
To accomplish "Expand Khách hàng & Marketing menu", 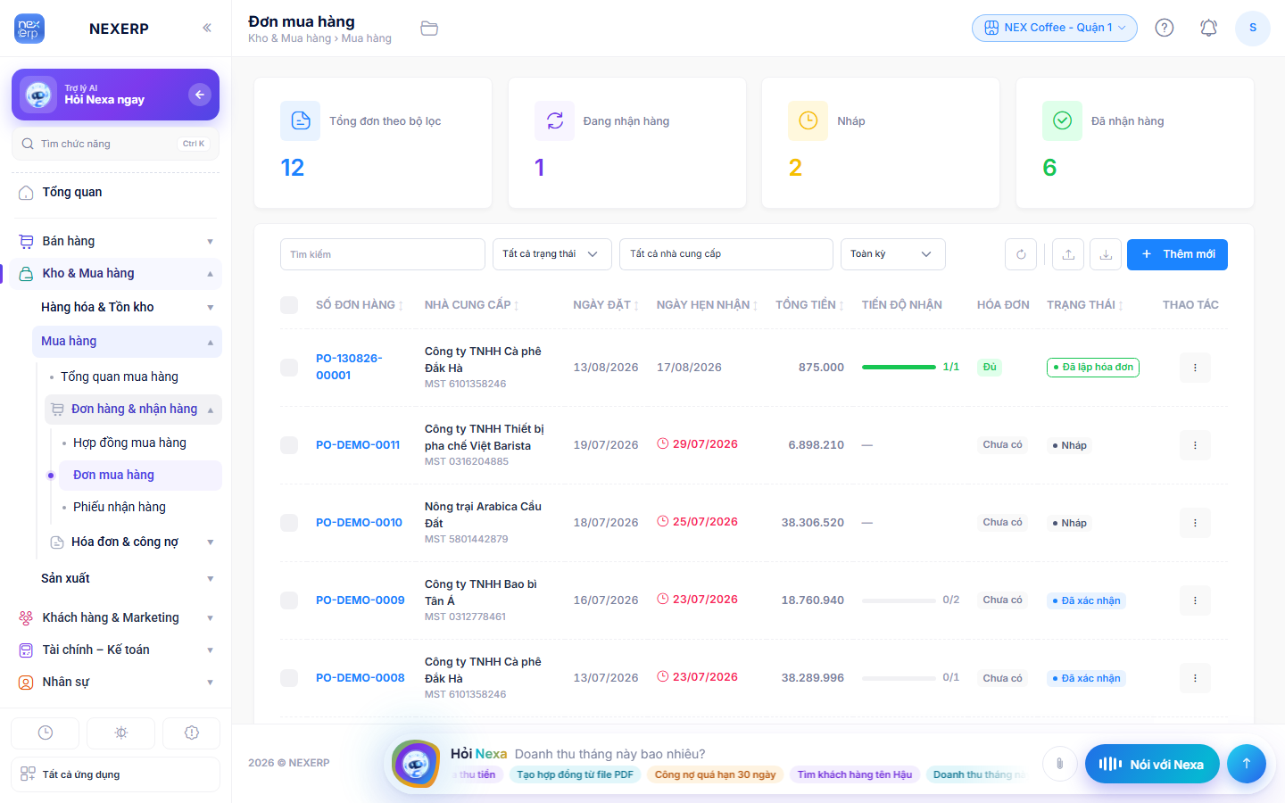I will 116,617.
